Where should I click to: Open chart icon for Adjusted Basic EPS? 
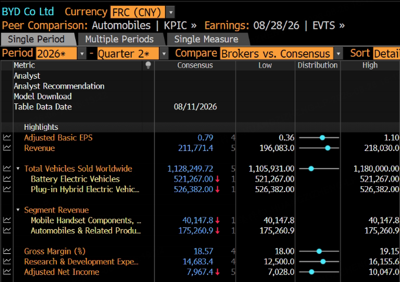tap(7, 137)
